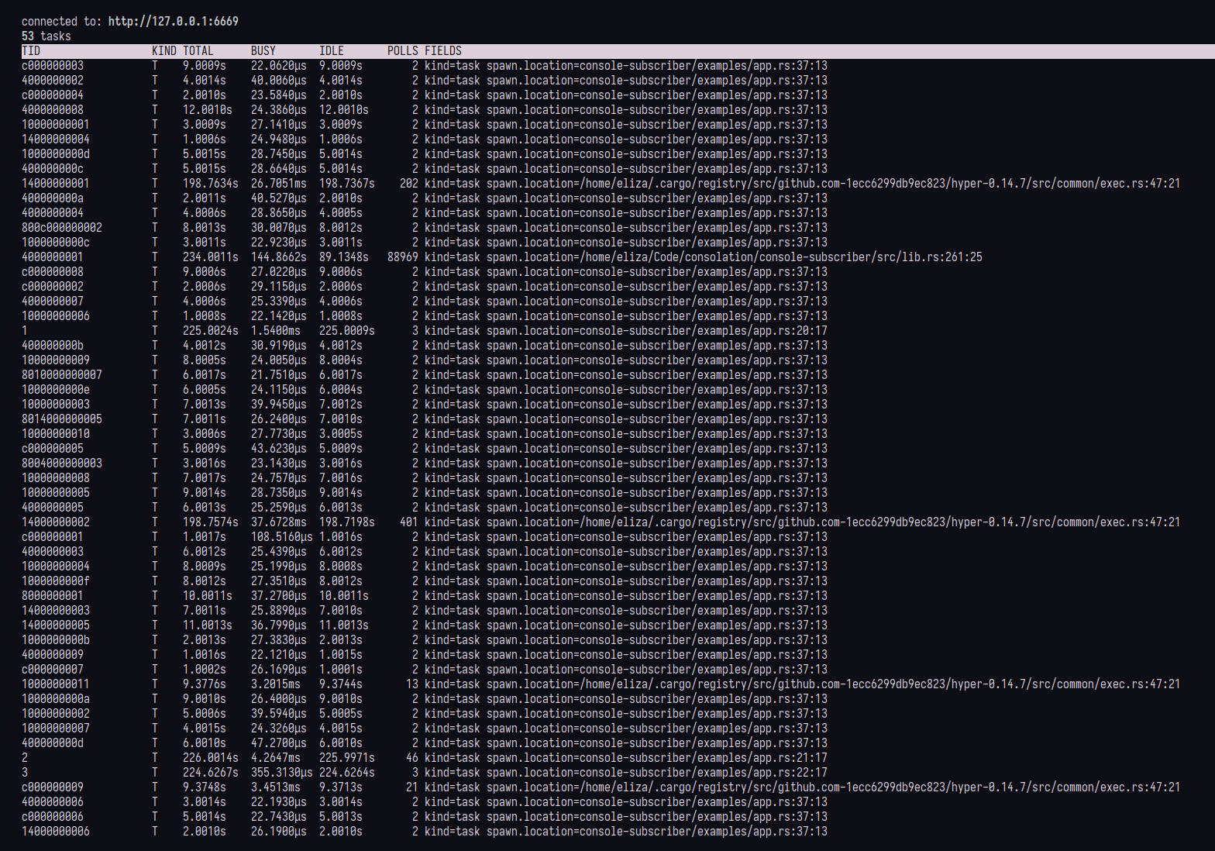
Task: Select task TID 8014000000005
Action: pos(62,419)
